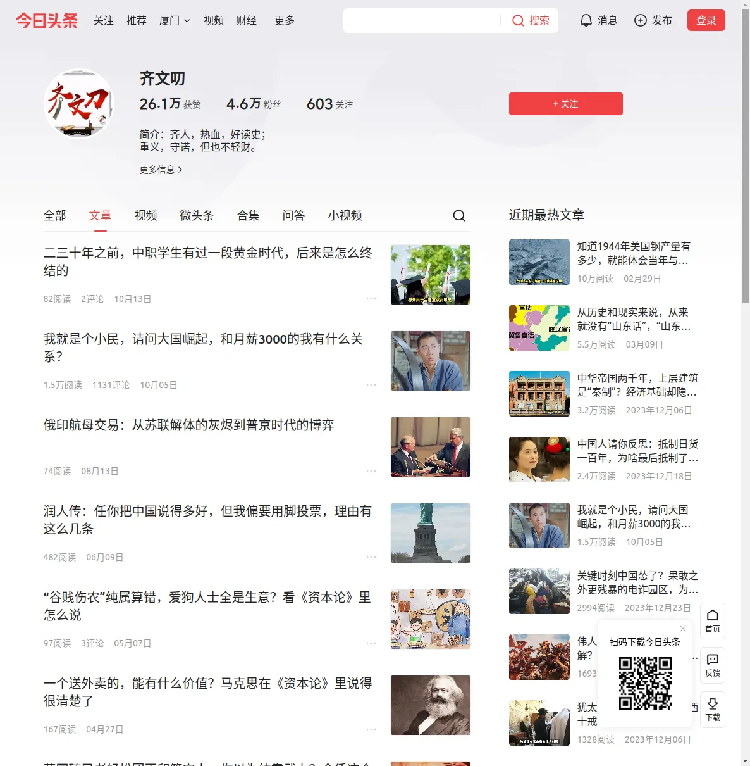
Task: Open the 更多 navigation menu
Action: point(285,21)
